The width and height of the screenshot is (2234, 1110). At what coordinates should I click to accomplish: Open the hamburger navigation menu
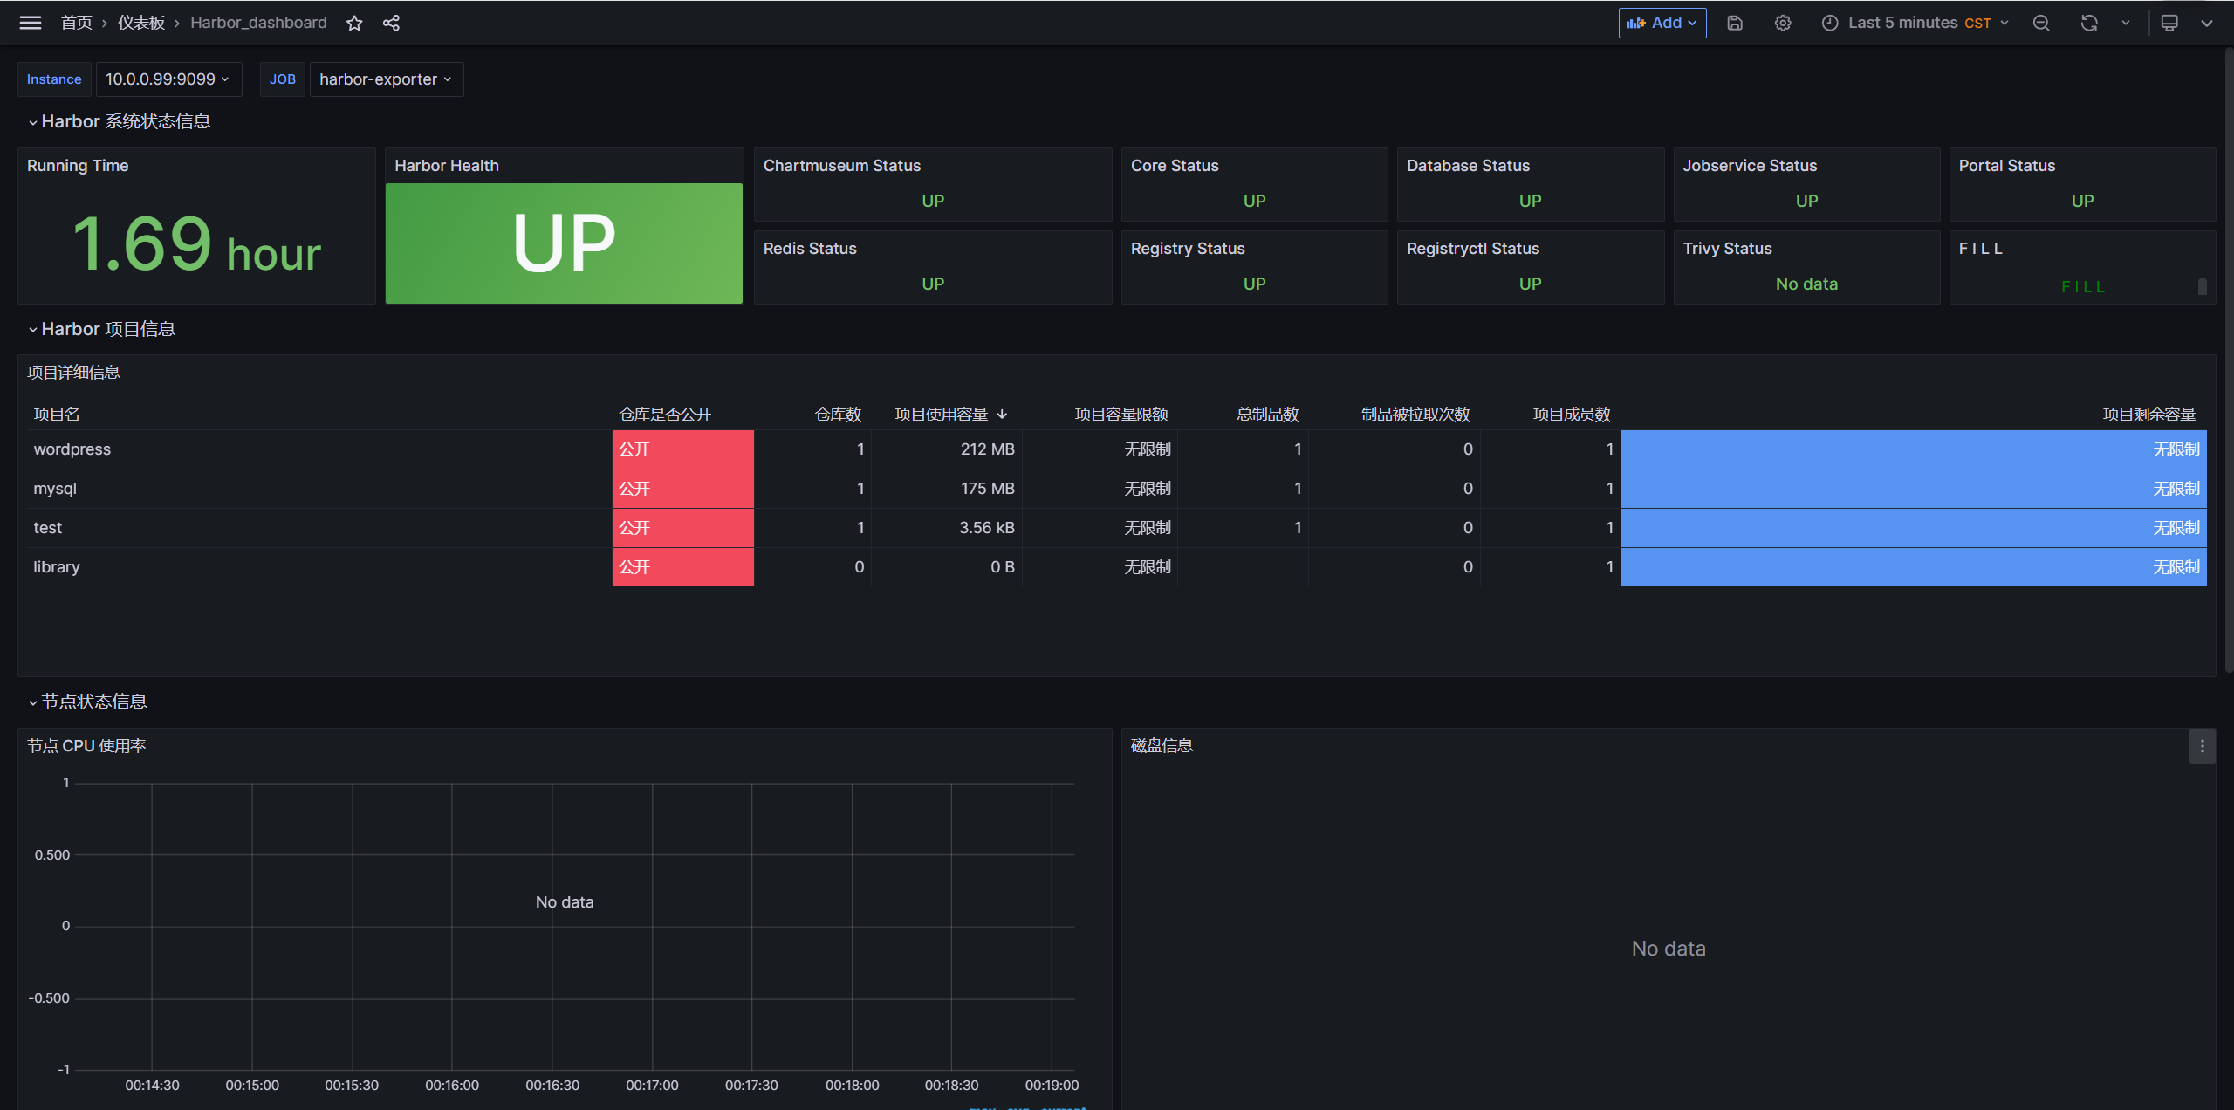pyautogui.click(x=30, y=23)
